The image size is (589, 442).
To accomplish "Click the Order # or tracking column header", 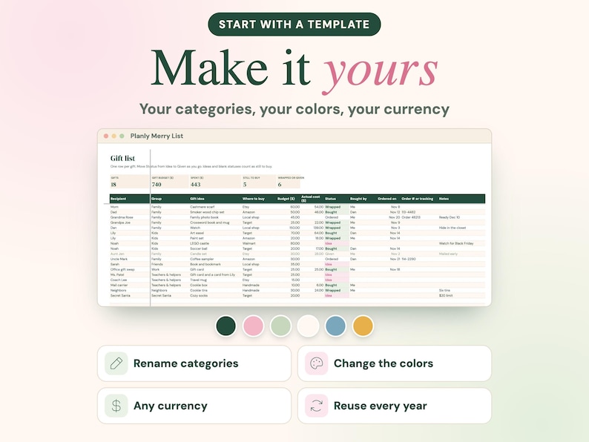I will coord(418,199).
